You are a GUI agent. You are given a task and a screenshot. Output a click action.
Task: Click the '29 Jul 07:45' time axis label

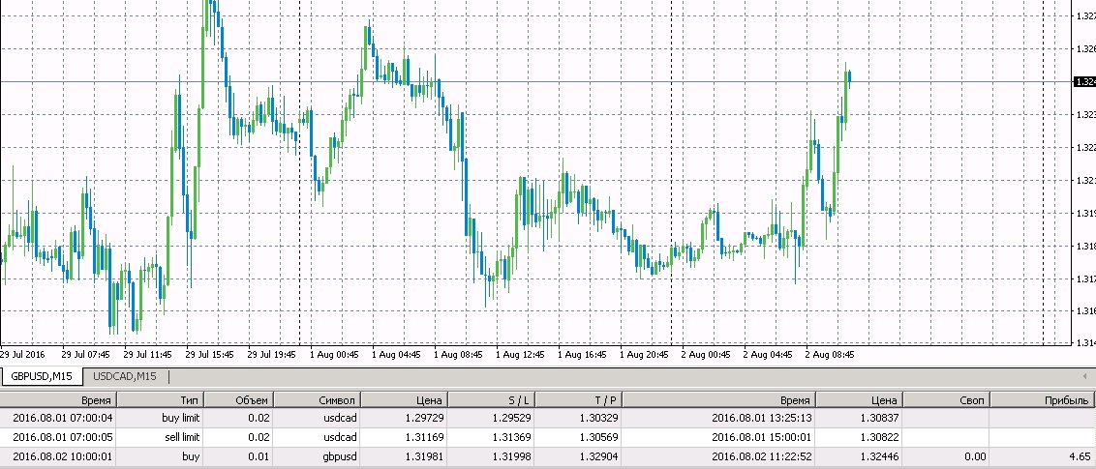point(86,355)
